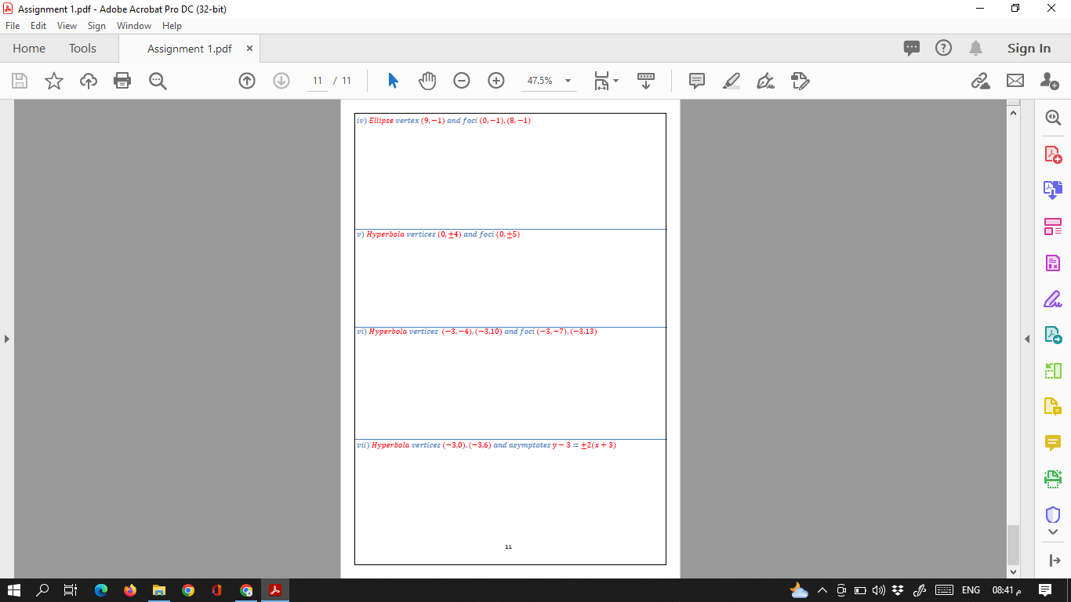The image size is (1071, 602).
Task: Open the View menu
Action: [67, 25]
